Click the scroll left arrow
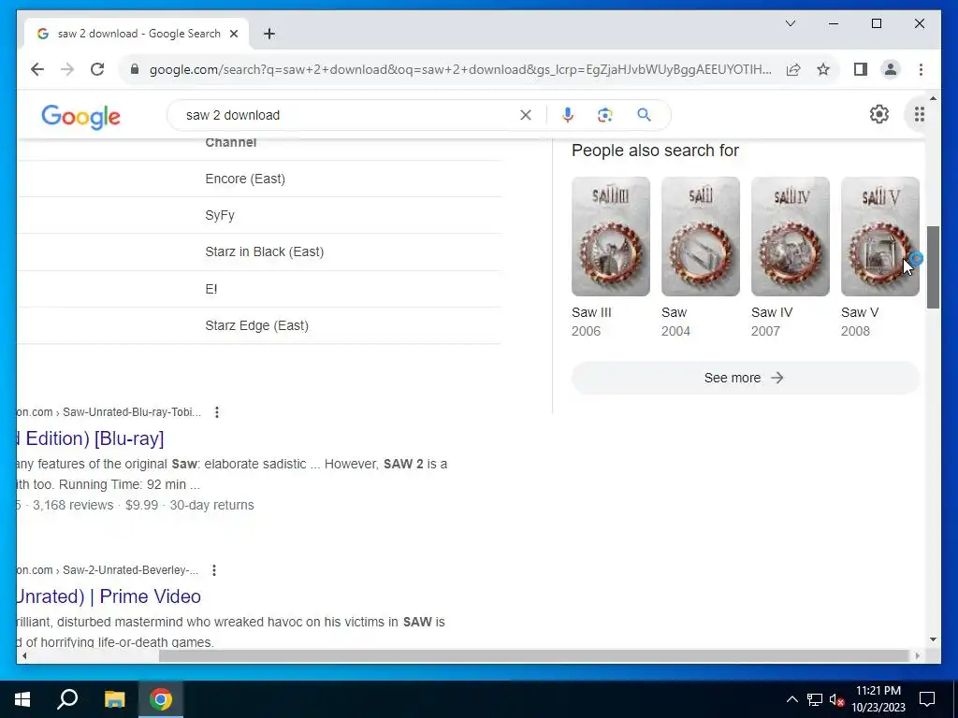Image resolution: width=958 pixels, height=718 pixels. click(23, 655)
